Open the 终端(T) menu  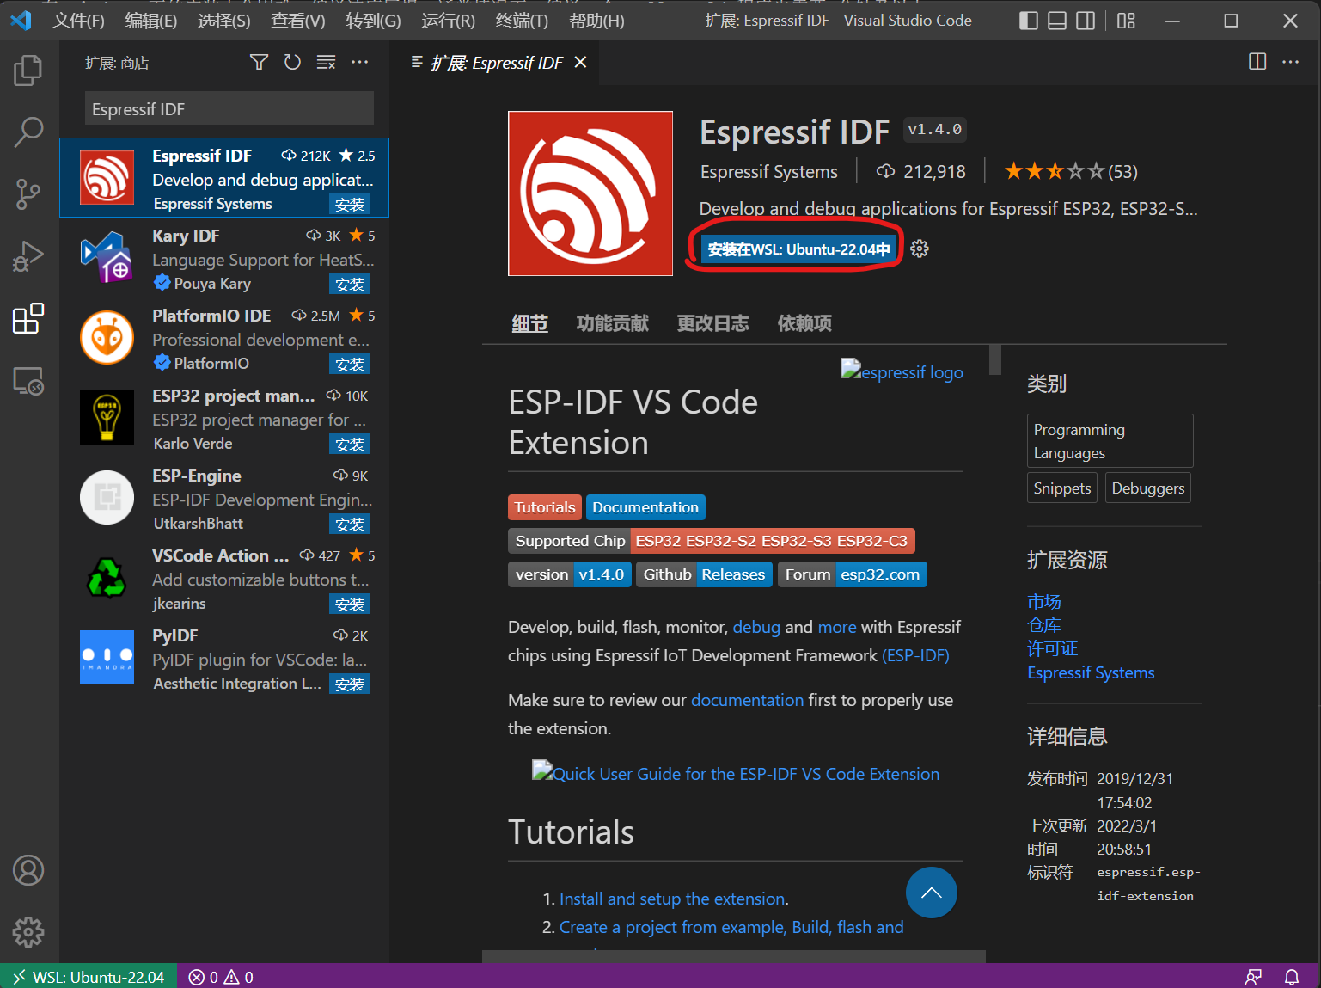click(522, 21)
